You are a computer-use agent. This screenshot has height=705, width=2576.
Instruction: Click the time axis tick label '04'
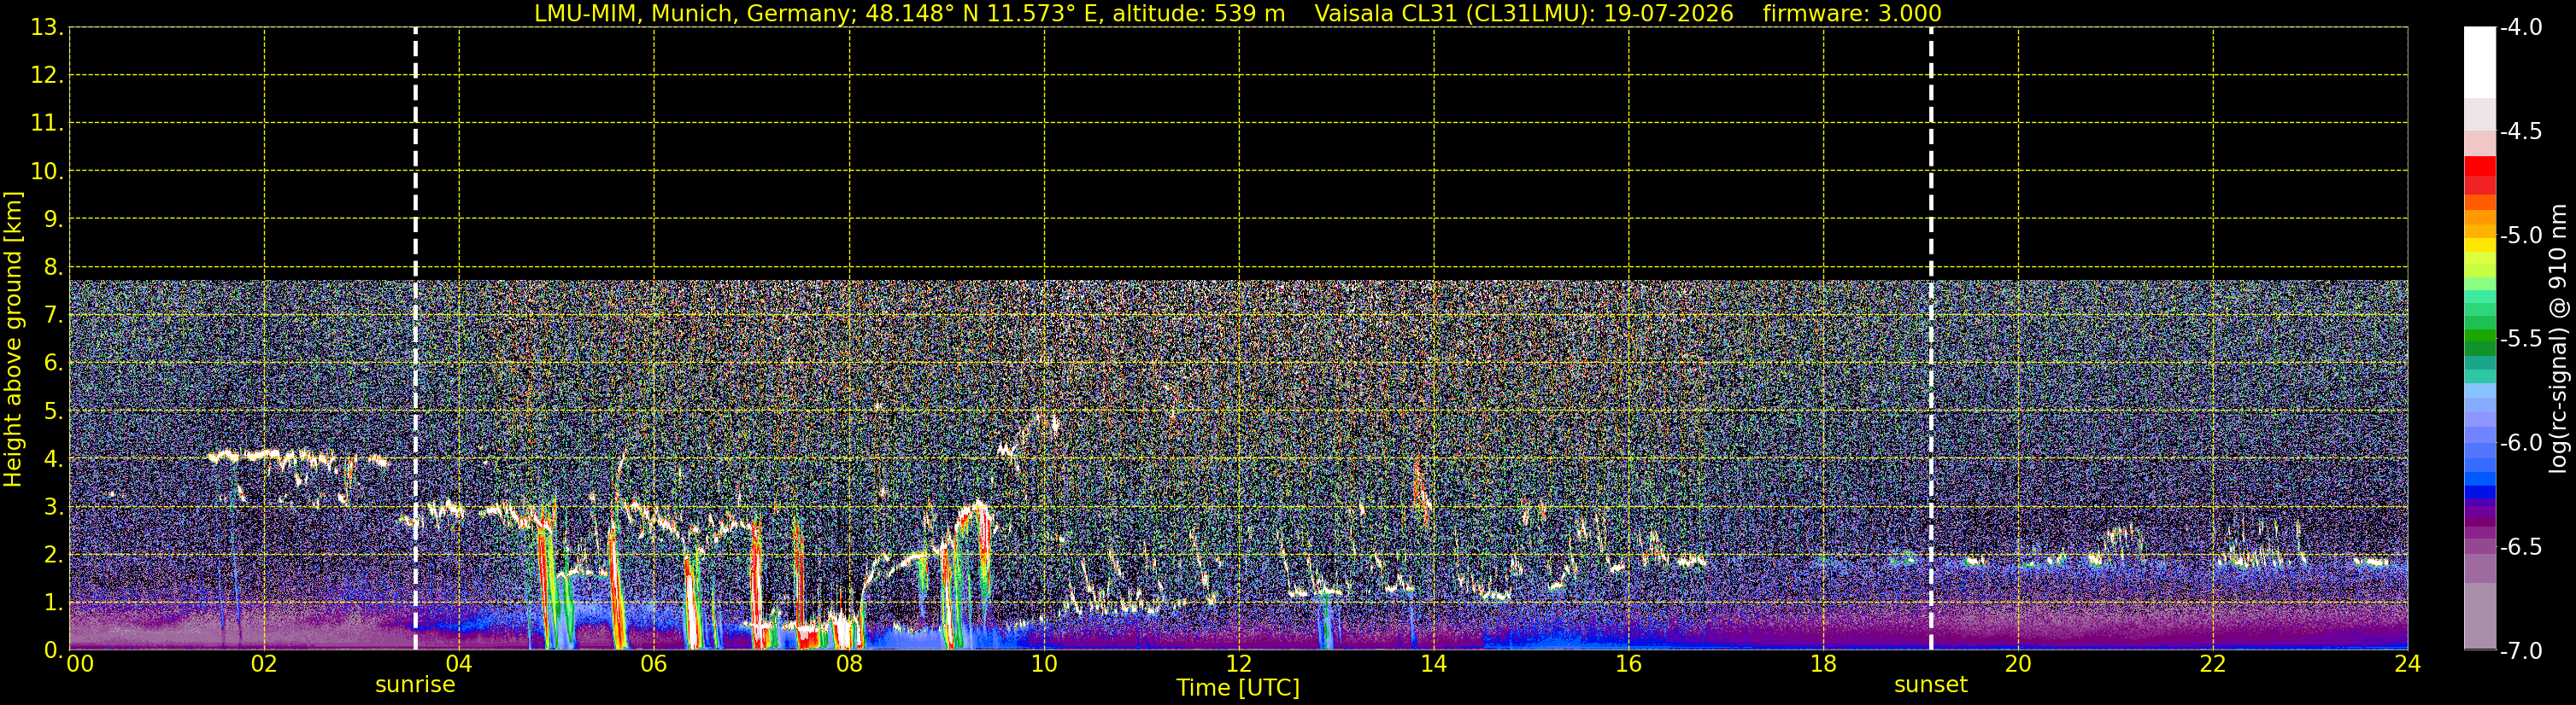tap(459, 664)
